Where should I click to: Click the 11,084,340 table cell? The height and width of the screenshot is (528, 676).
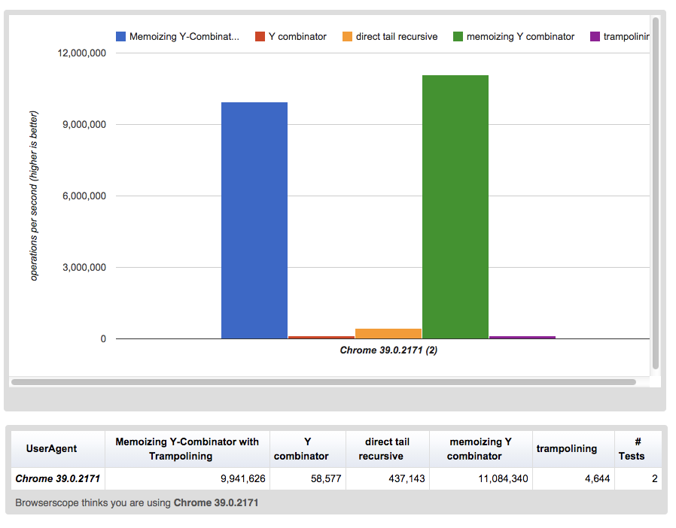coord(481,478)
